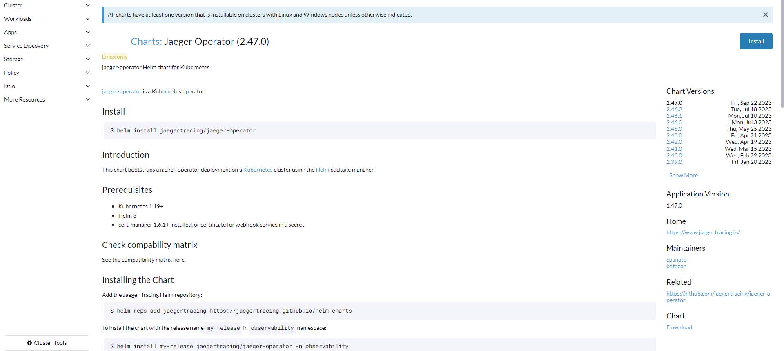The image size is (784, 351).
Task: Close the Linux and Windows charts banner
Action: coord(765,15)
